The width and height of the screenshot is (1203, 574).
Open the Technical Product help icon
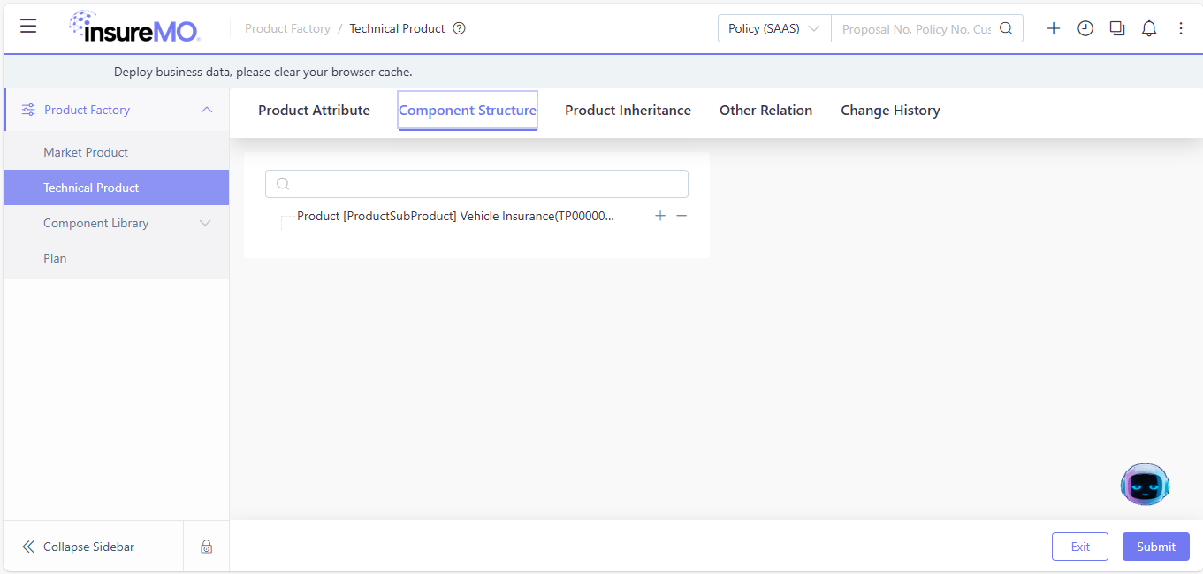click(x=459, y=28)
